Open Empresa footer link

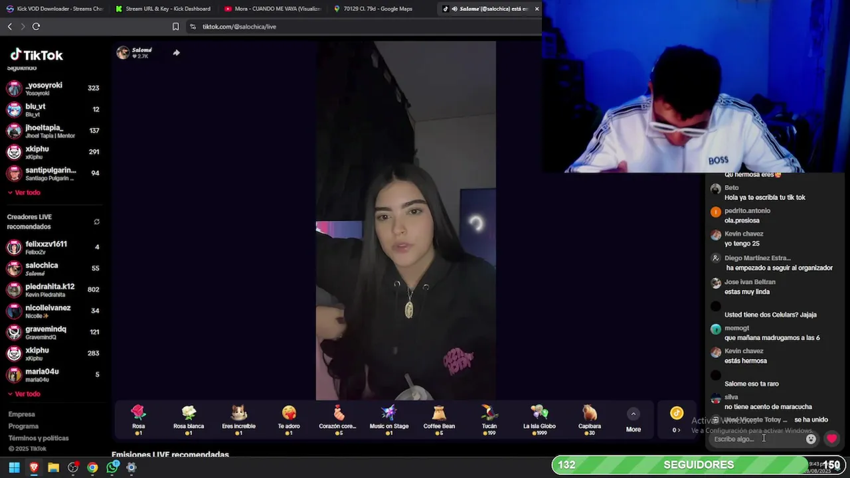pyautogui.click(x=22, y=414)
